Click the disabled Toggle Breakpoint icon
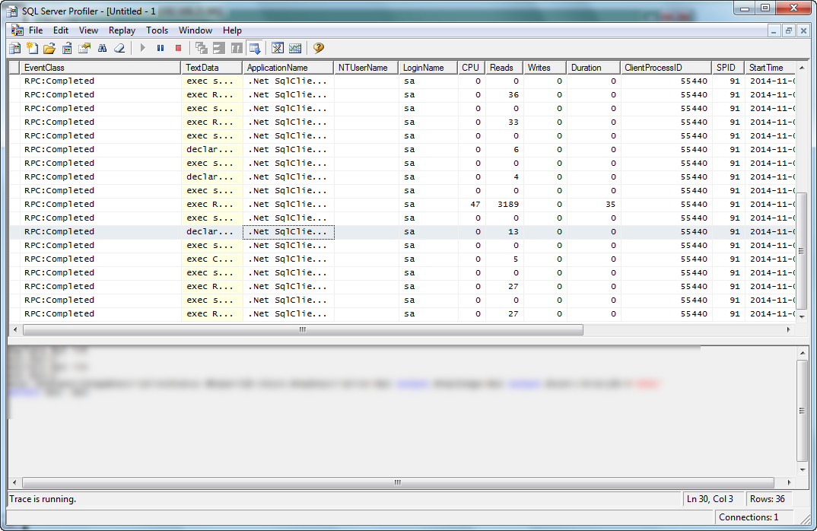The image size is (817, 531). point(237,49)
